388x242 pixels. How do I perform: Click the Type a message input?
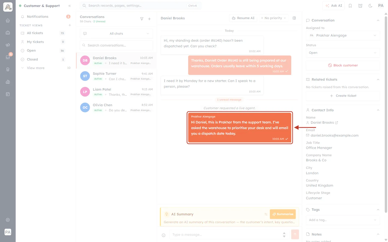pyautogui.click(x=226, y=235)
